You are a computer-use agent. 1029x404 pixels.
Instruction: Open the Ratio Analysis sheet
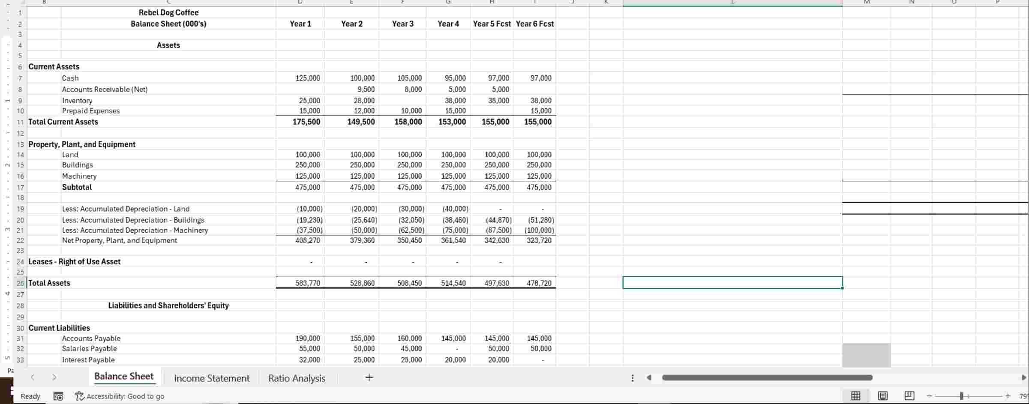click(297, 378)
